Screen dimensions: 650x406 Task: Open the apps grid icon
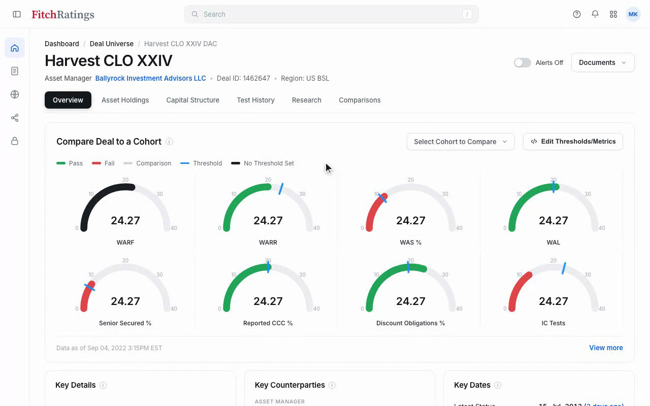click(x=613, y=14)
